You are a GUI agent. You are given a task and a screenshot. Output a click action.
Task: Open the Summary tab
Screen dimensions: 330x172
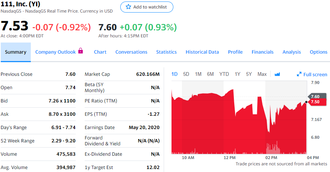[16, 52]
